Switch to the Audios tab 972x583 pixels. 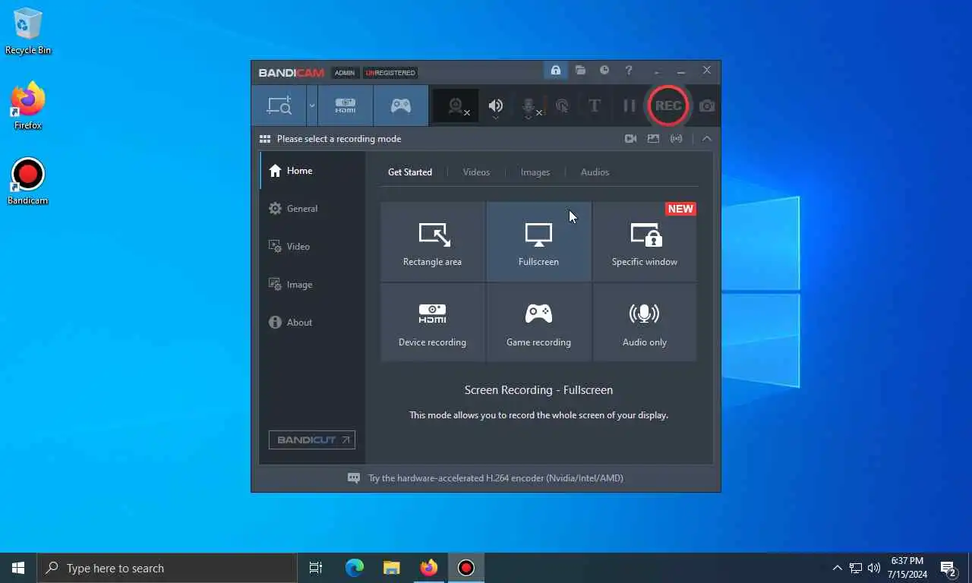click(595, 172)
